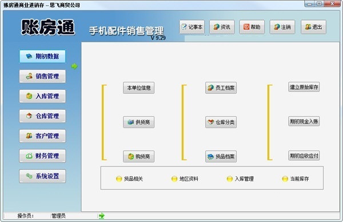Open 供货商 supplier records

click(139, 122)
